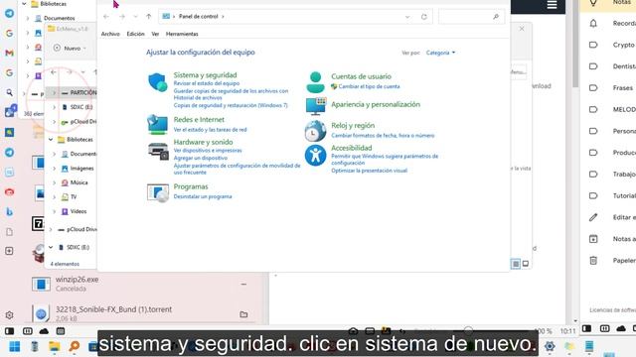This screenshot has height=357, width=636.
Task: Click Panel de control in address breadcrumb
Action: (x=199, y=17)
